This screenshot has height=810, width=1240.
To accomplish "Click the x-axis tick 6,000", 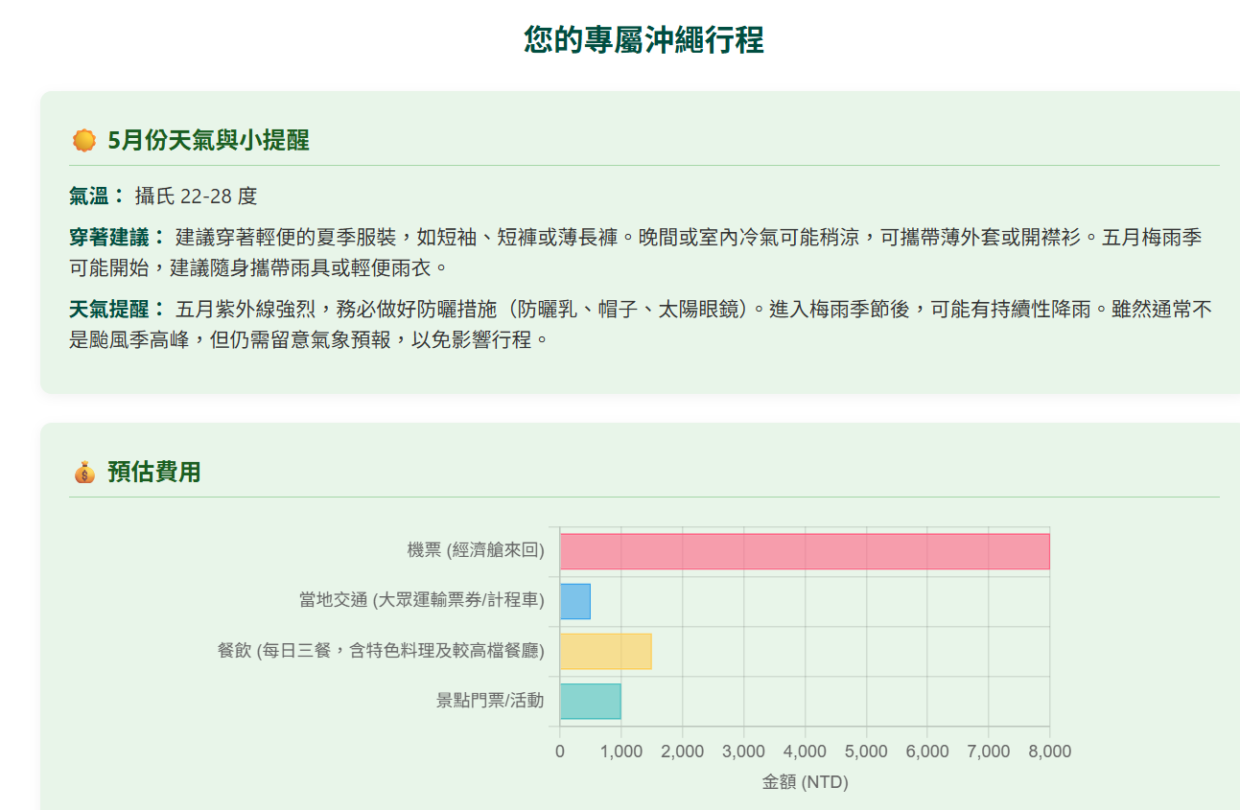I will tap(927, 752).
